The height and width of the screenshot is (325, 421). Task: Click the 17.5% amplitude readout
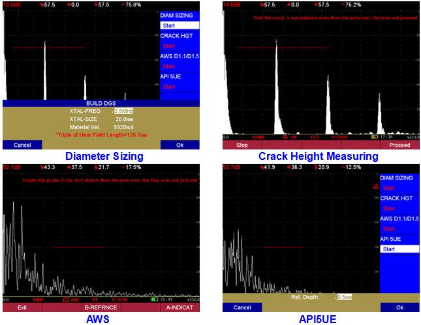(132, 167)
